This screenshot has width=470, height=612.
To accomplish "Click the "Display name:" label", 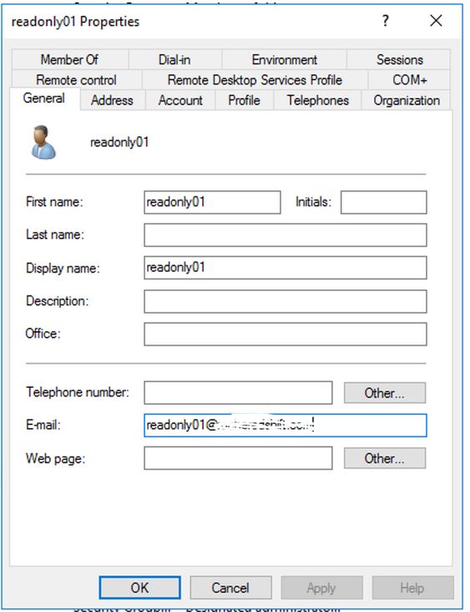I will [x=63, y=268].
